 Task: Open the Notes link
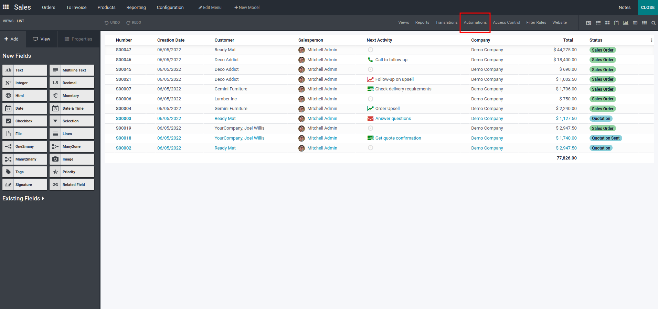tap(625, 7)
